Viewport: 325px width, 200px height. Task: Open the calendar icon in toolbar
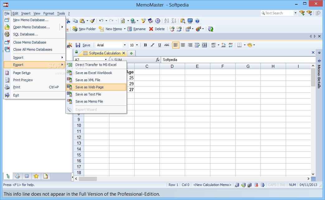151,21
